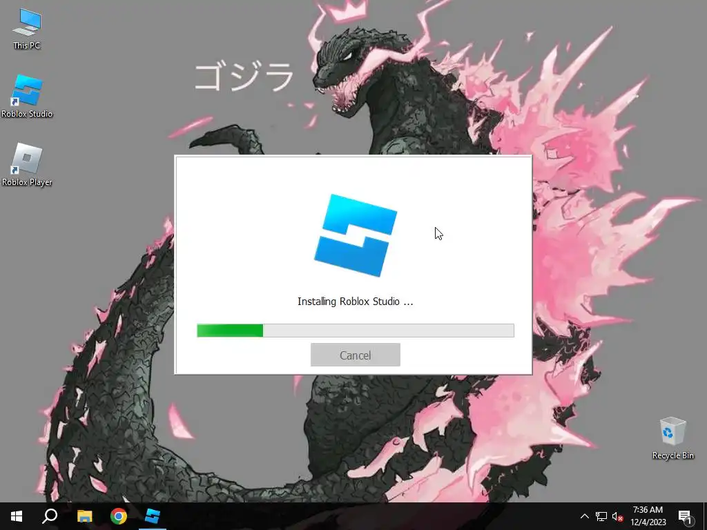Viewport: 707px width, 530px height.
Task: Open the network status tray icon
Action: [601, 516]
